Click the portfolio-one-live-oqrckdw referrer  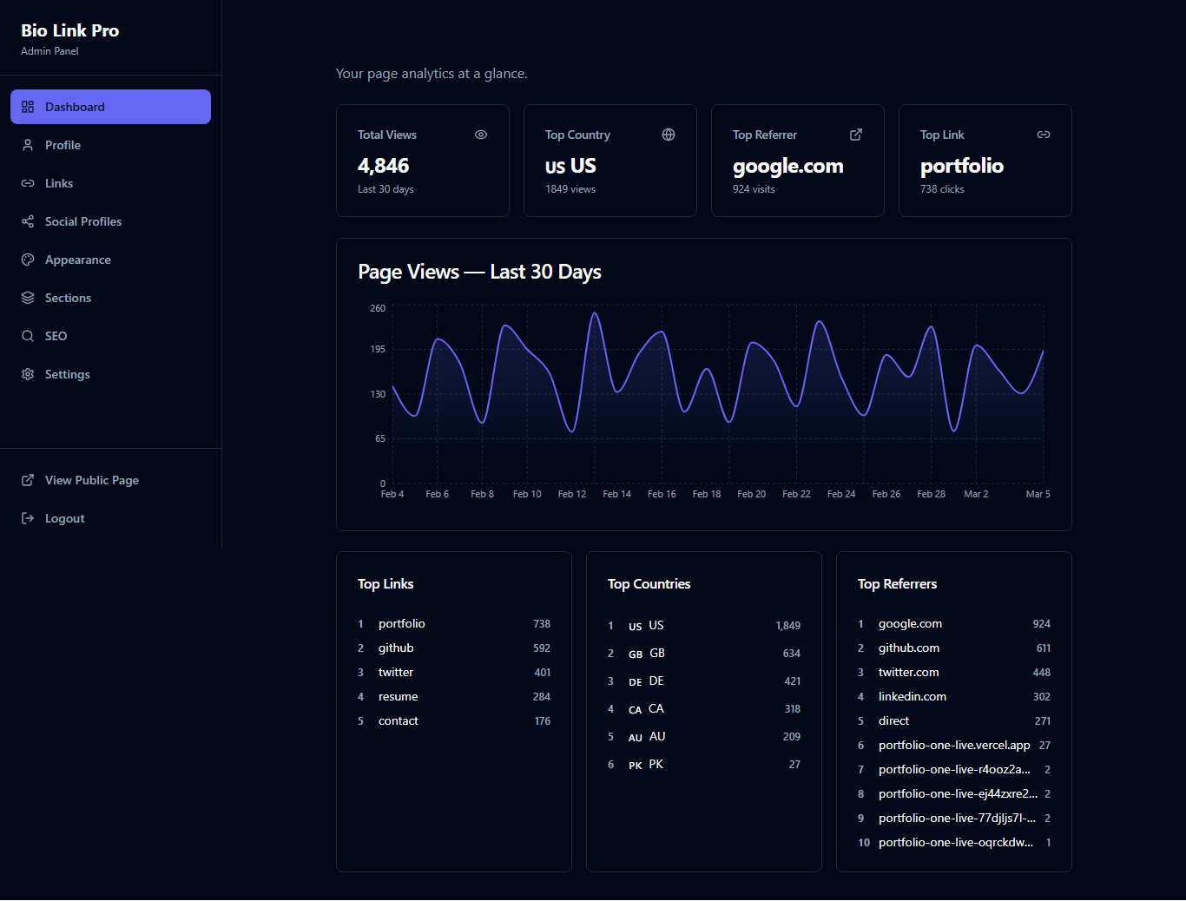954,843
